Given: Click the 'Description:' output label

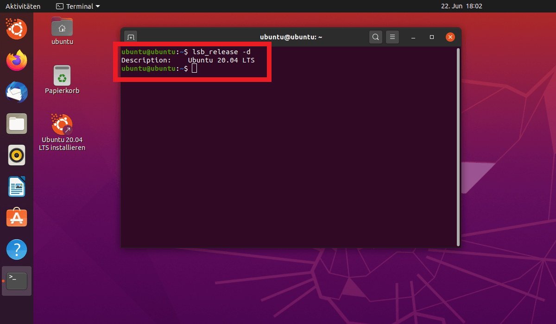Looking at the screenshot, I should point(146,60).
